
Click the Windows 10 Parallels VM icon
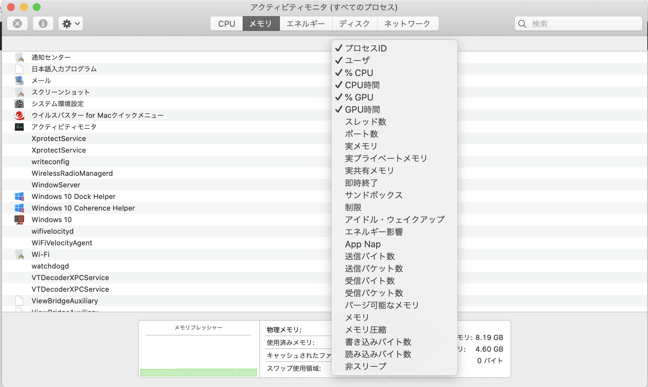(x=19, y=220)
